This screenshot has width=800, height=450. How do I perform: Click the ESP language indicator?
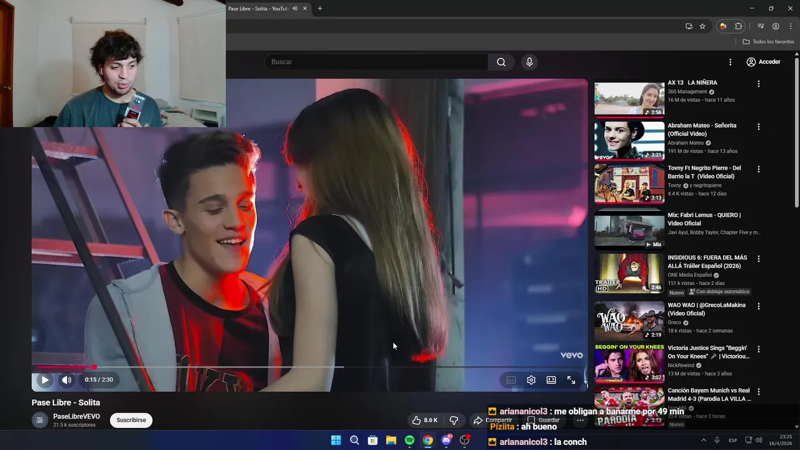[x=732, y=441]
